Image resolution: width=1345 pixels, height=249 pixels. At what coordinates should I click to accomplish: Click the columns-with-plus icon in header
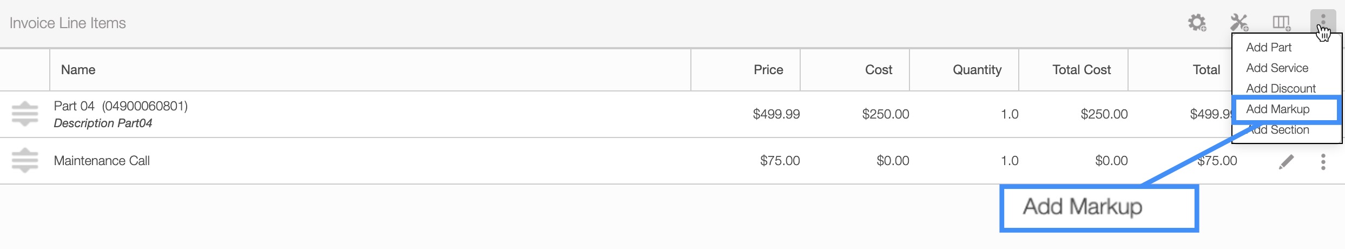1281,23
